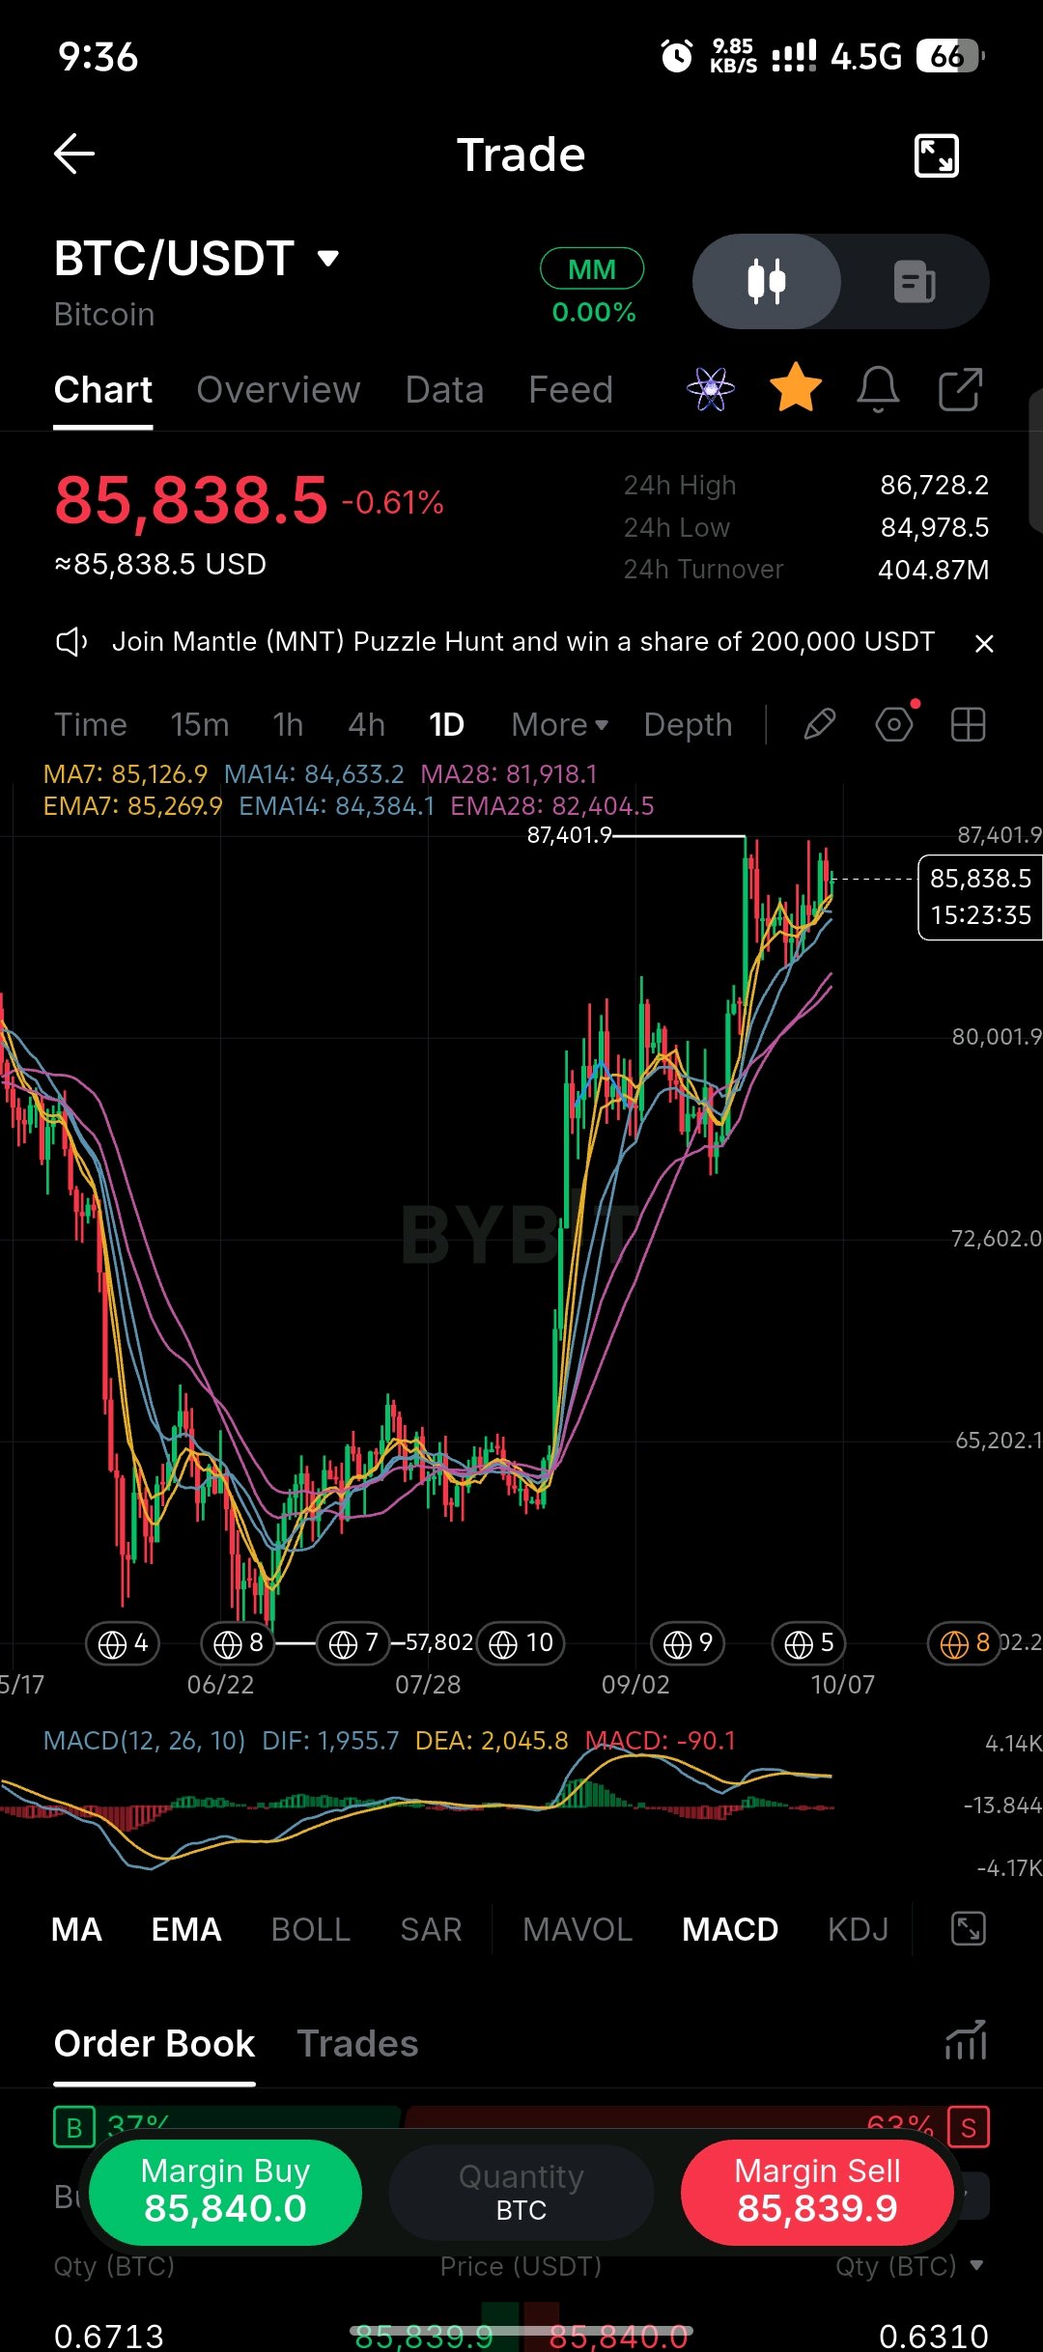Enable the MAVOL sub-indicator
Viewport: 1043px width, 2352px height.
point(578,1929)
